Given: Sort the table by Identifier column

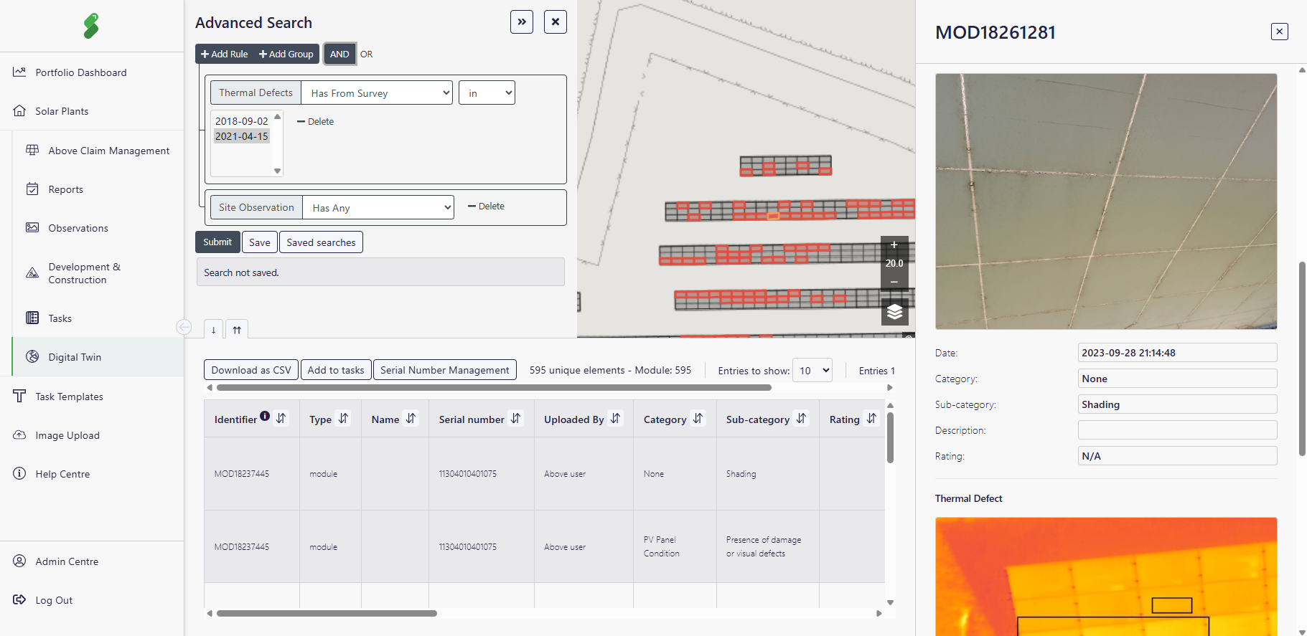Looking at the screenshot, I should [281, 419].
